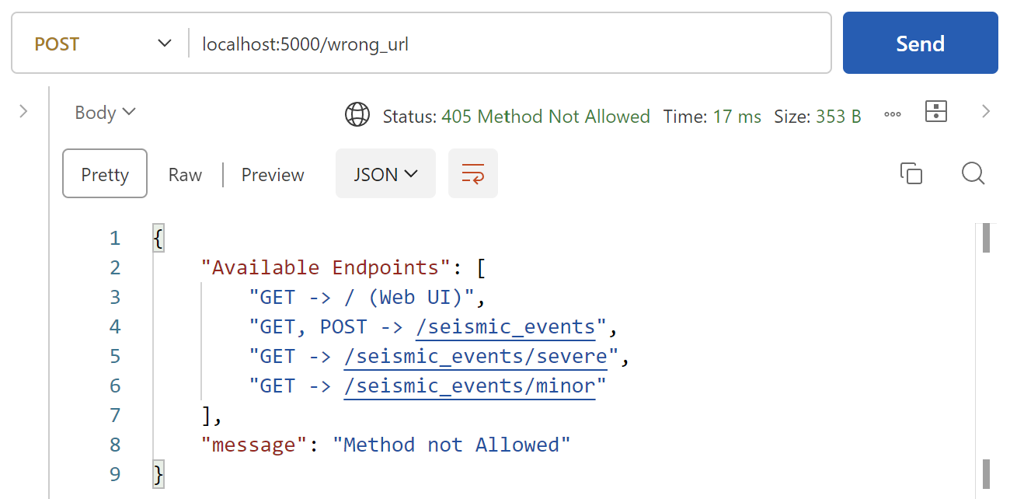The height and width of the screenshot is (499, 1010).
Task: Click the response size 353 B
Action: pos(838,117)
